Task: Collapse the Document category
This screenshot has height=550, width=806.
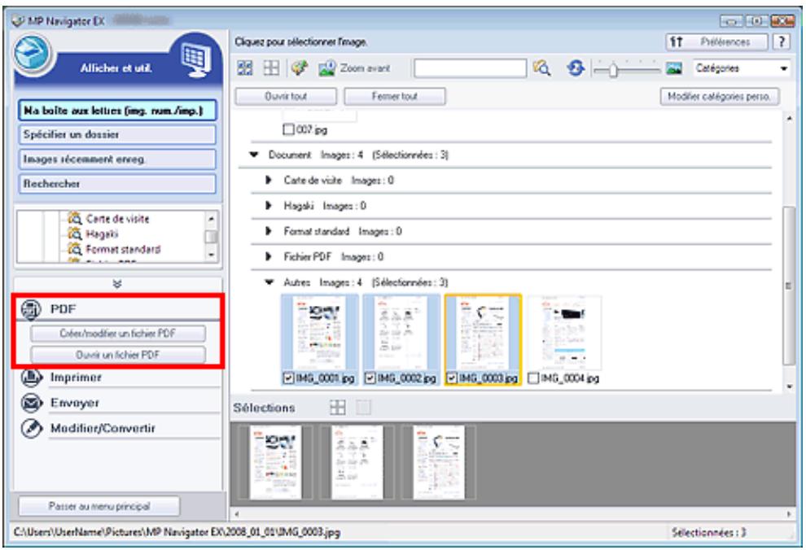Action: coord(254,155)
